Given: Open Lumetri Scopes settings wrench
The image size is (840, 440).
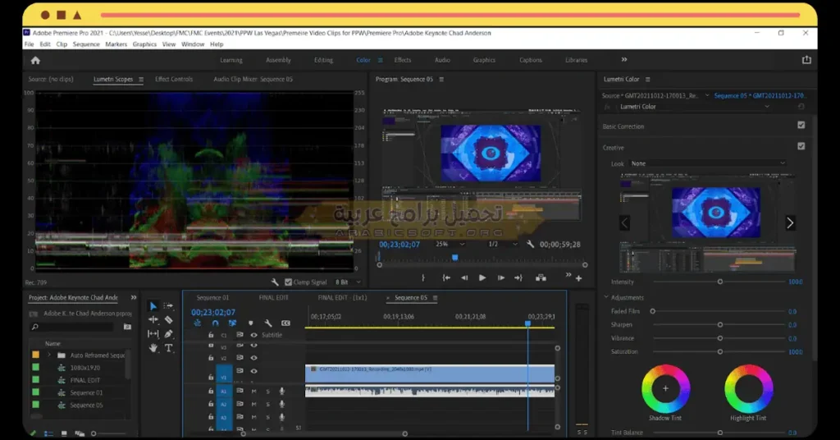Looking at the screenshot, I should tap(275, 282).
